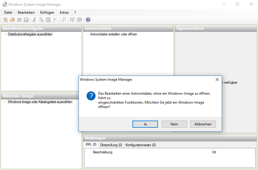
Task: Select 'Antwortdatei erstellen oder öffnen' item
Action: coord(114,34)
